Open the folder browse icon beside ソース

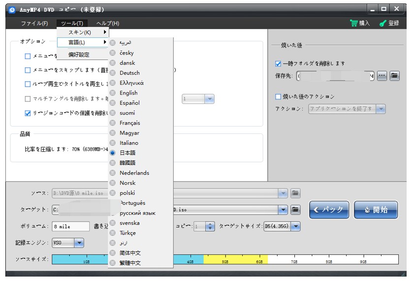(x=295, y=193)
